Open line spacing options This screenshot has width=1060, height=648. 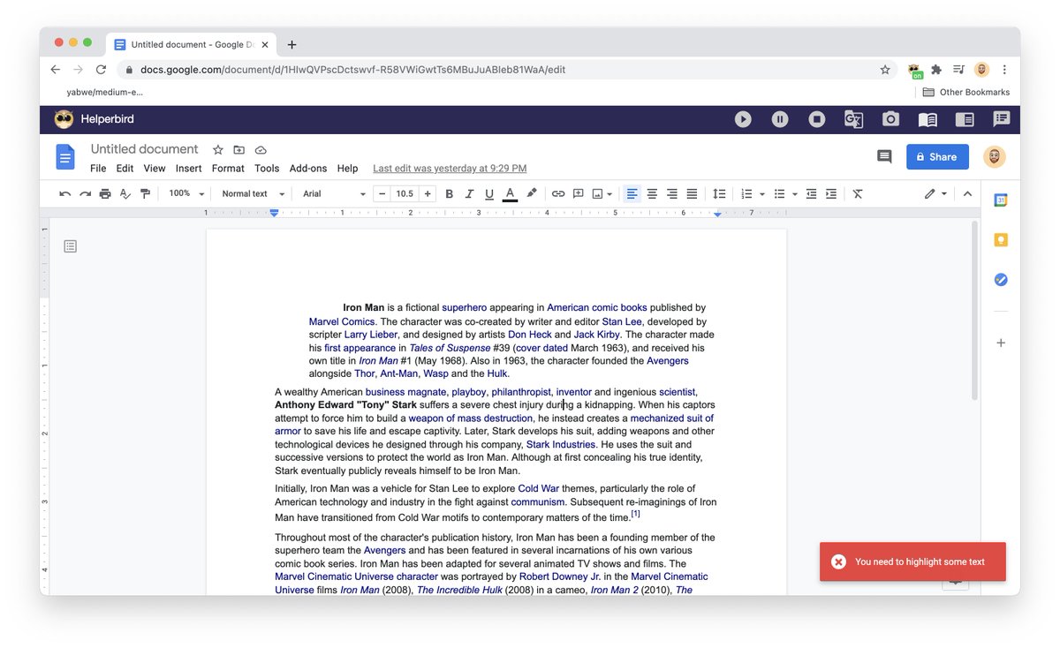tap(719, 193)
